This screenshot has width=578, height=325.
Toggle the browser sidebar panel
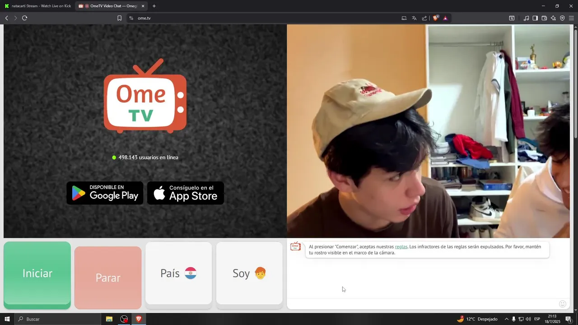(535, 18)
